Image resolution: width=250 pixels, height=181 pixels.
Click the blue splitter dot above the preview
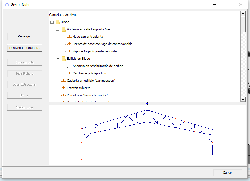tap(147, 103)
